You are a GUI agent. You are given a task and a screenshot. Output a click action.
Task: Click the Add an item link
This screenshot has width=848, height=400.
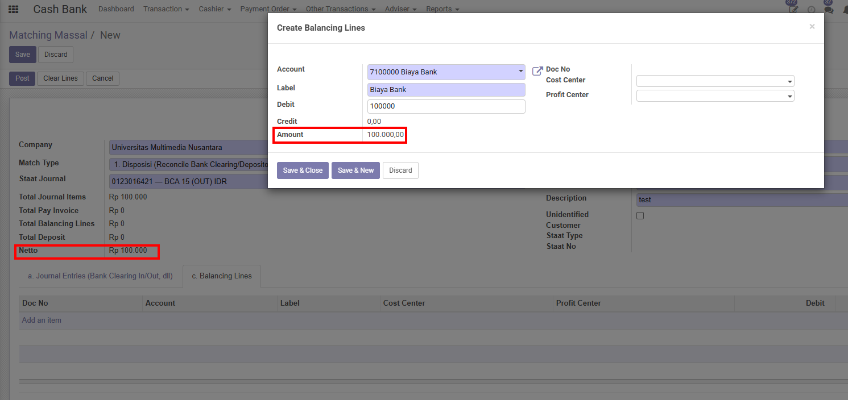click(x=42, y=320)
